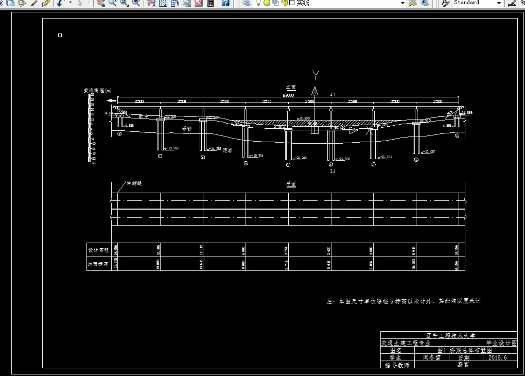525x376 pixels.
Task: Click the small square grip at top-left
Action: point(60,35)
